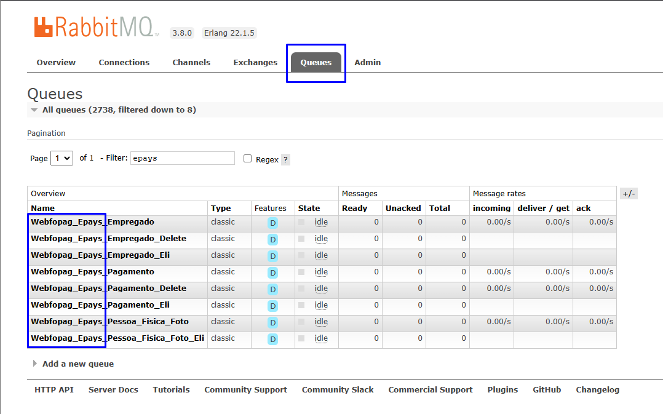Open the Server Docs footer link
Viewport: 663px width, 414px height.
pos(113,390)
